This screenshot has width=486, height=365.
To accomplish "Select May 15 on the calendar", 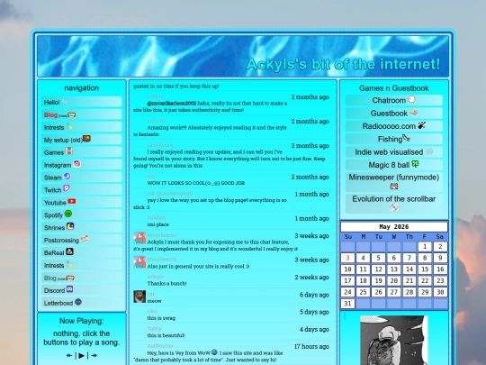I will [425, 269].
